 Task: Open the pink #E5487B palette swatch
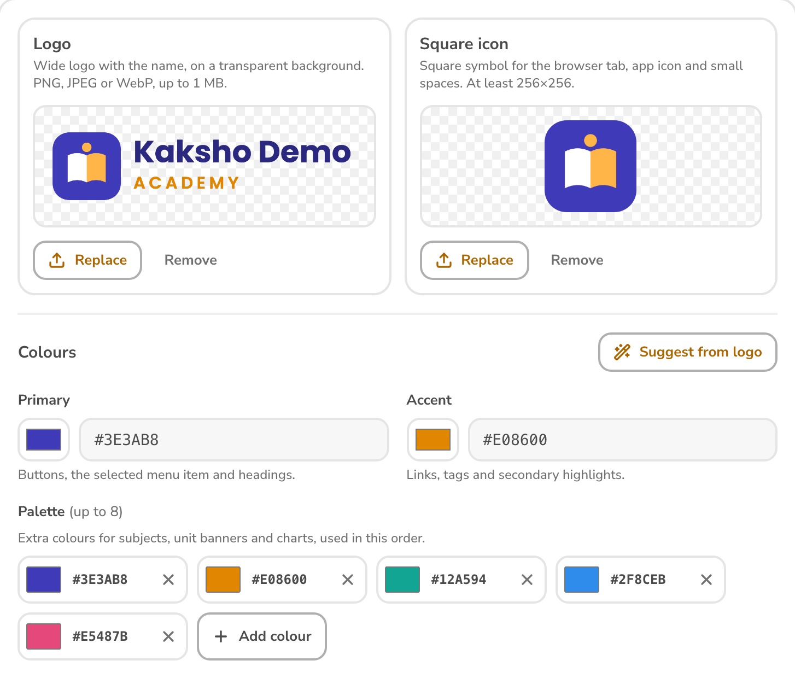[44, 636]
